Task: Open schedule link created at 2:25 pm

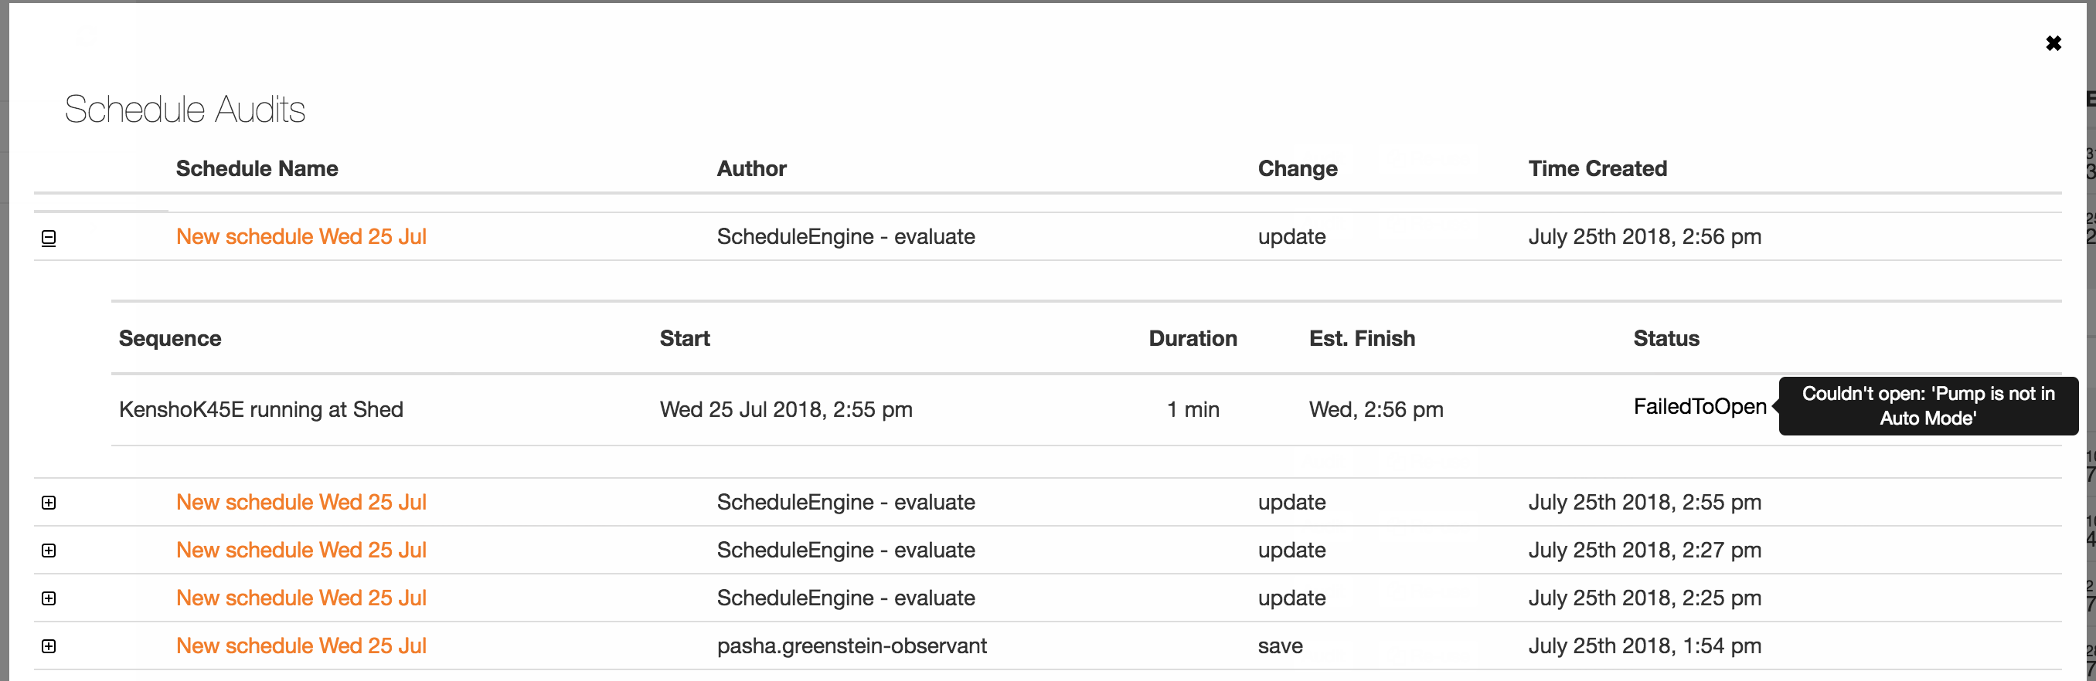Action: pos(301,598)
